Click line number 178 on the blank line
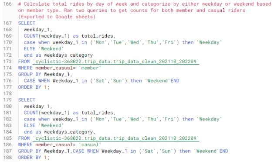Image resolution: width=274 pixels, height=162 pixels. pyautogui.click(x=7, y=93)
